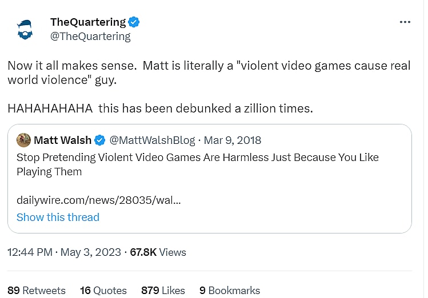Click the main tweet text about Matt
This screenshot has height=298, width=428.
[x=209, y=73]
